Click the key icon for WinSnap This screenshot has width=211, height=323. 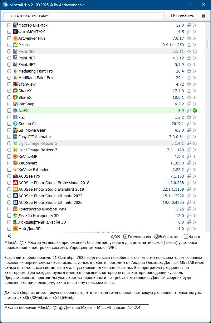click(189, 104)
